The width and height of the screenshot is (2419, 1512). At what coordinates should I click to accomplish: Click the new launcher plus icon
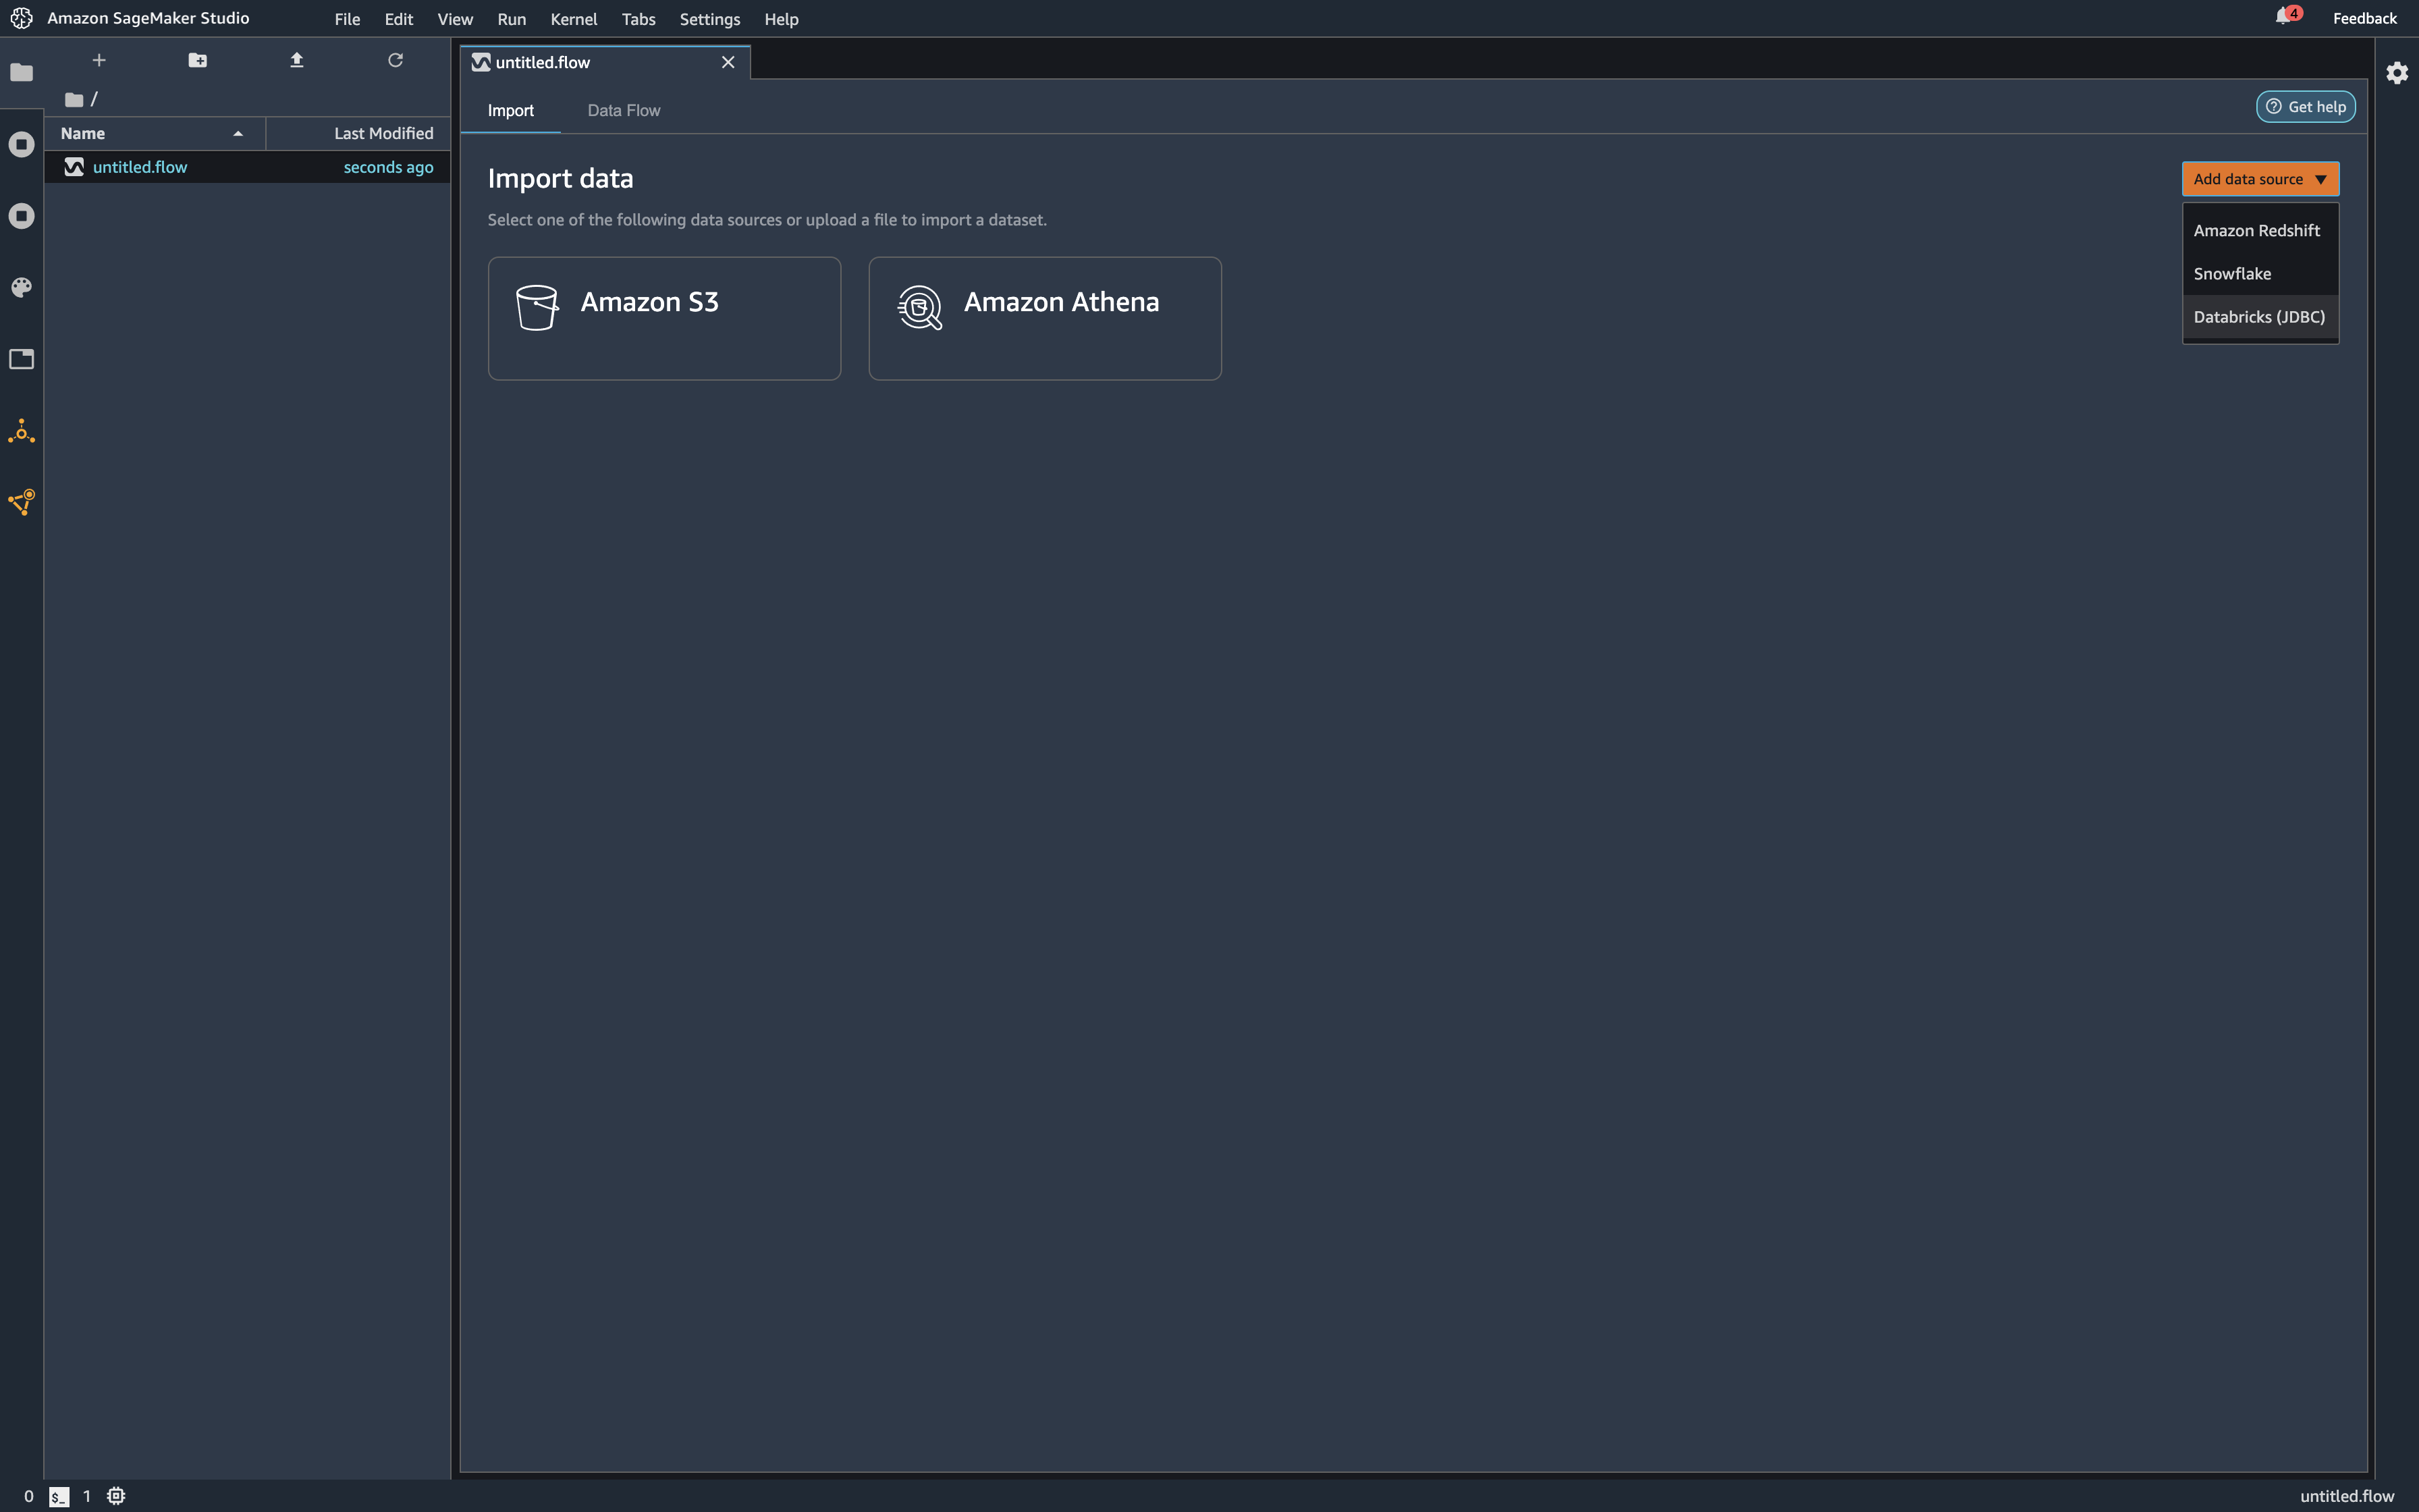pos(99,61)
